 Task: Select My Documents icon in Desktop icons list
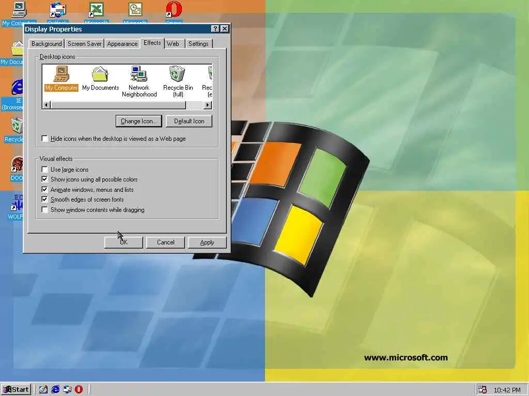click(100, 78)
